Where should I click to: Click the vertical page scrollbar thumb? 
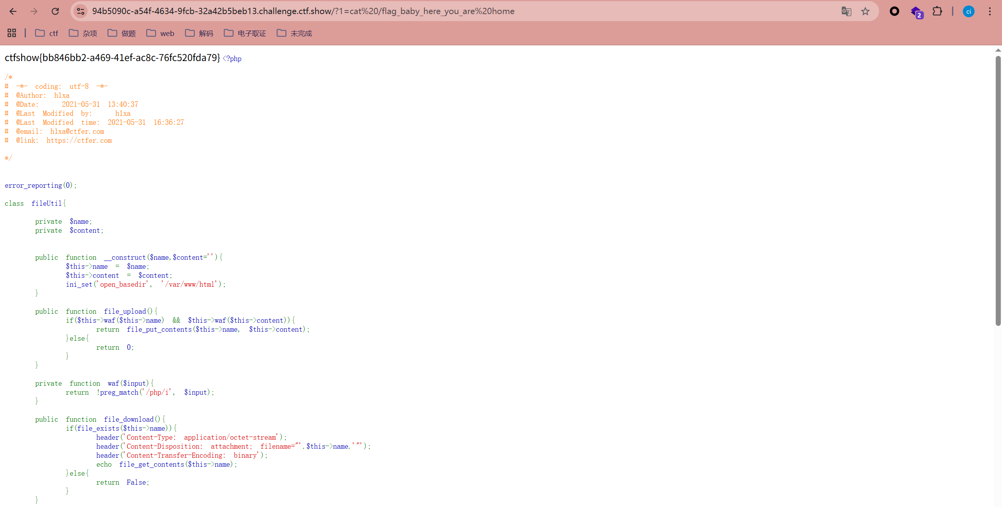tap(998, 190)
